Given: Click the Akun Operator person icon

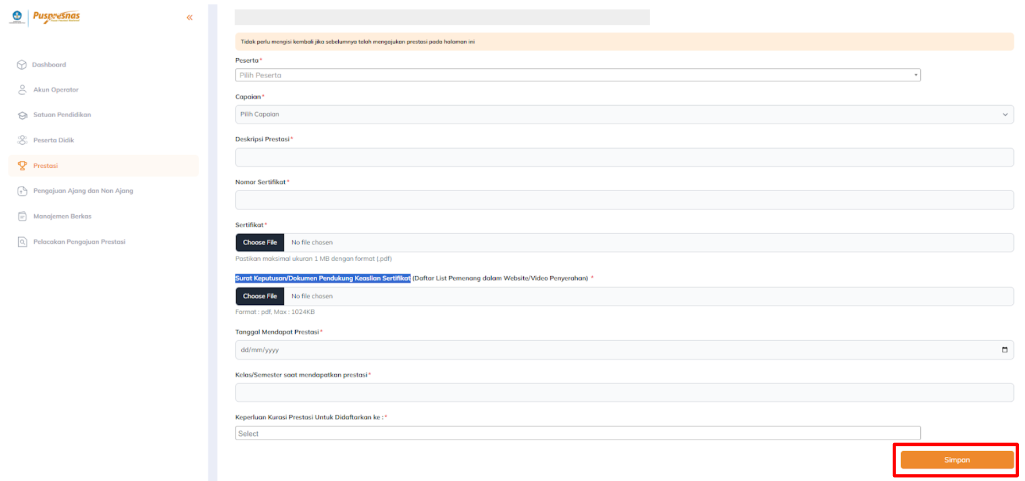Looking at the screenshot, I should click(x=22, y=90).
